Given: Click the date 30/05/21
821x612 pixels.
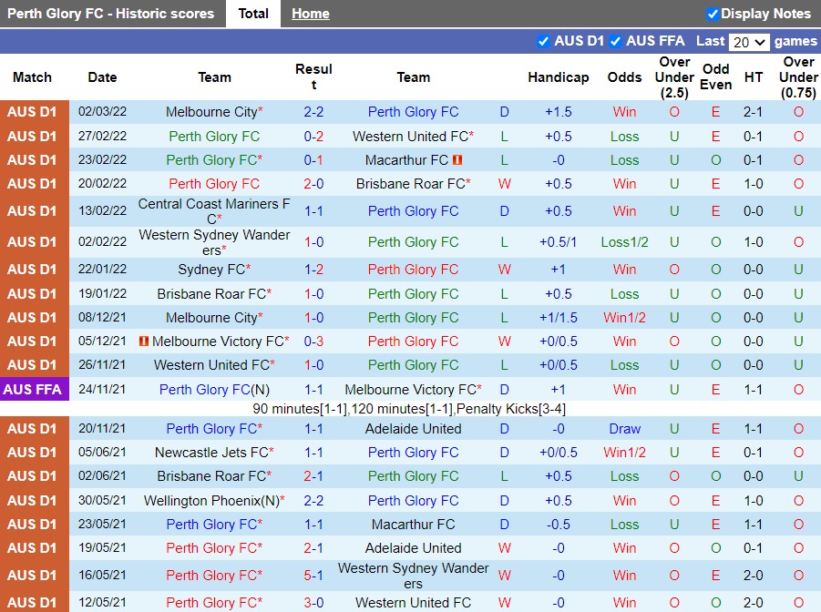Looking at the screenshot, I should click(103, 501).
